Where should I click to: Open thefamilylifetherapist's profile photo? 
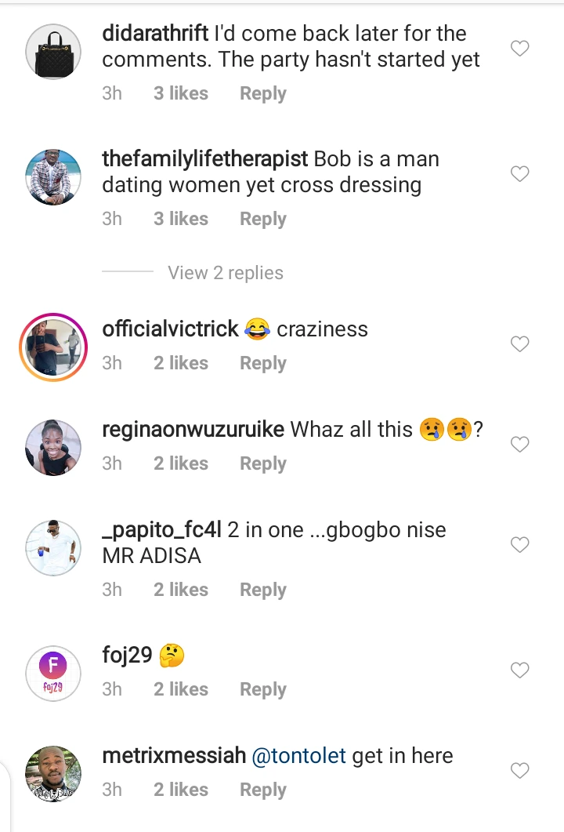tap(53, 176)
